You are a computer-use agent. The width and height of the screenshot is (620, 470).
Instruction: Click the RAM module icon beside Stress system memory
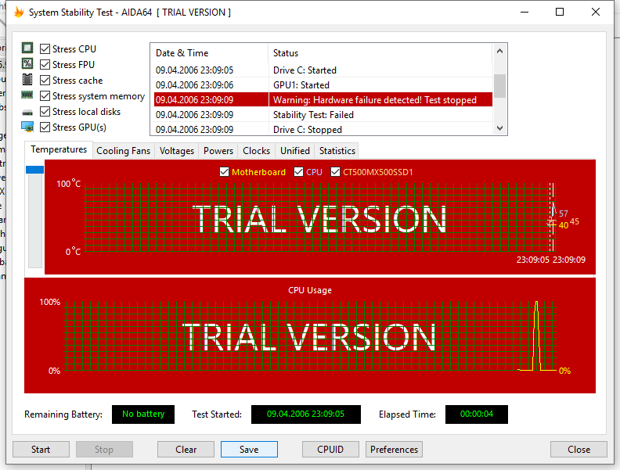point(27,95)
